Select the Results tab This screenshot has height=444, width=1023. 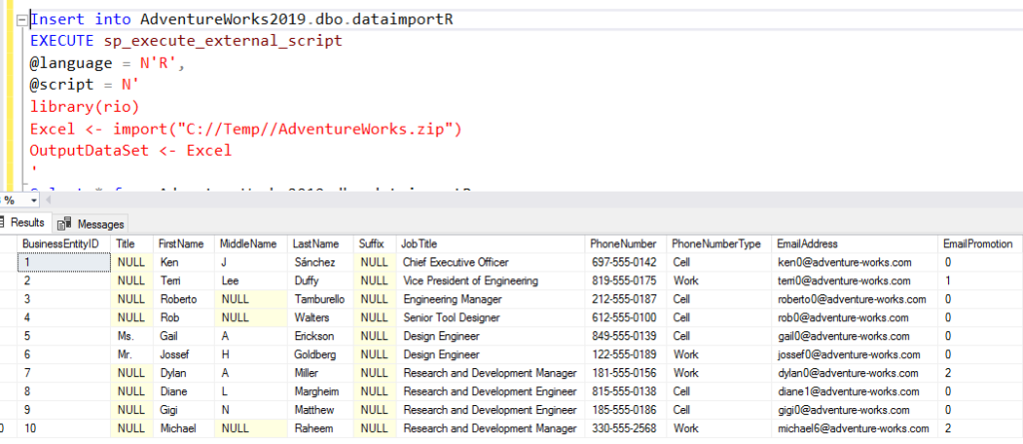27,223
